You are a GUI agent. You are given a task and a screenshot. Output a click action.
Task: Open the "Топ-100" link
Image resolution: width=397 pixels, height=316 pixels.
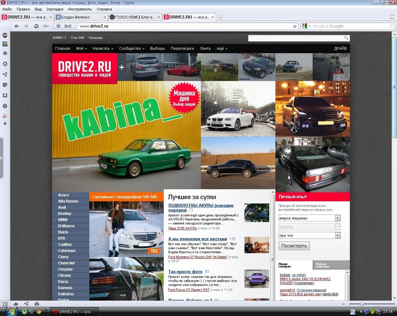tap(77, 38)
